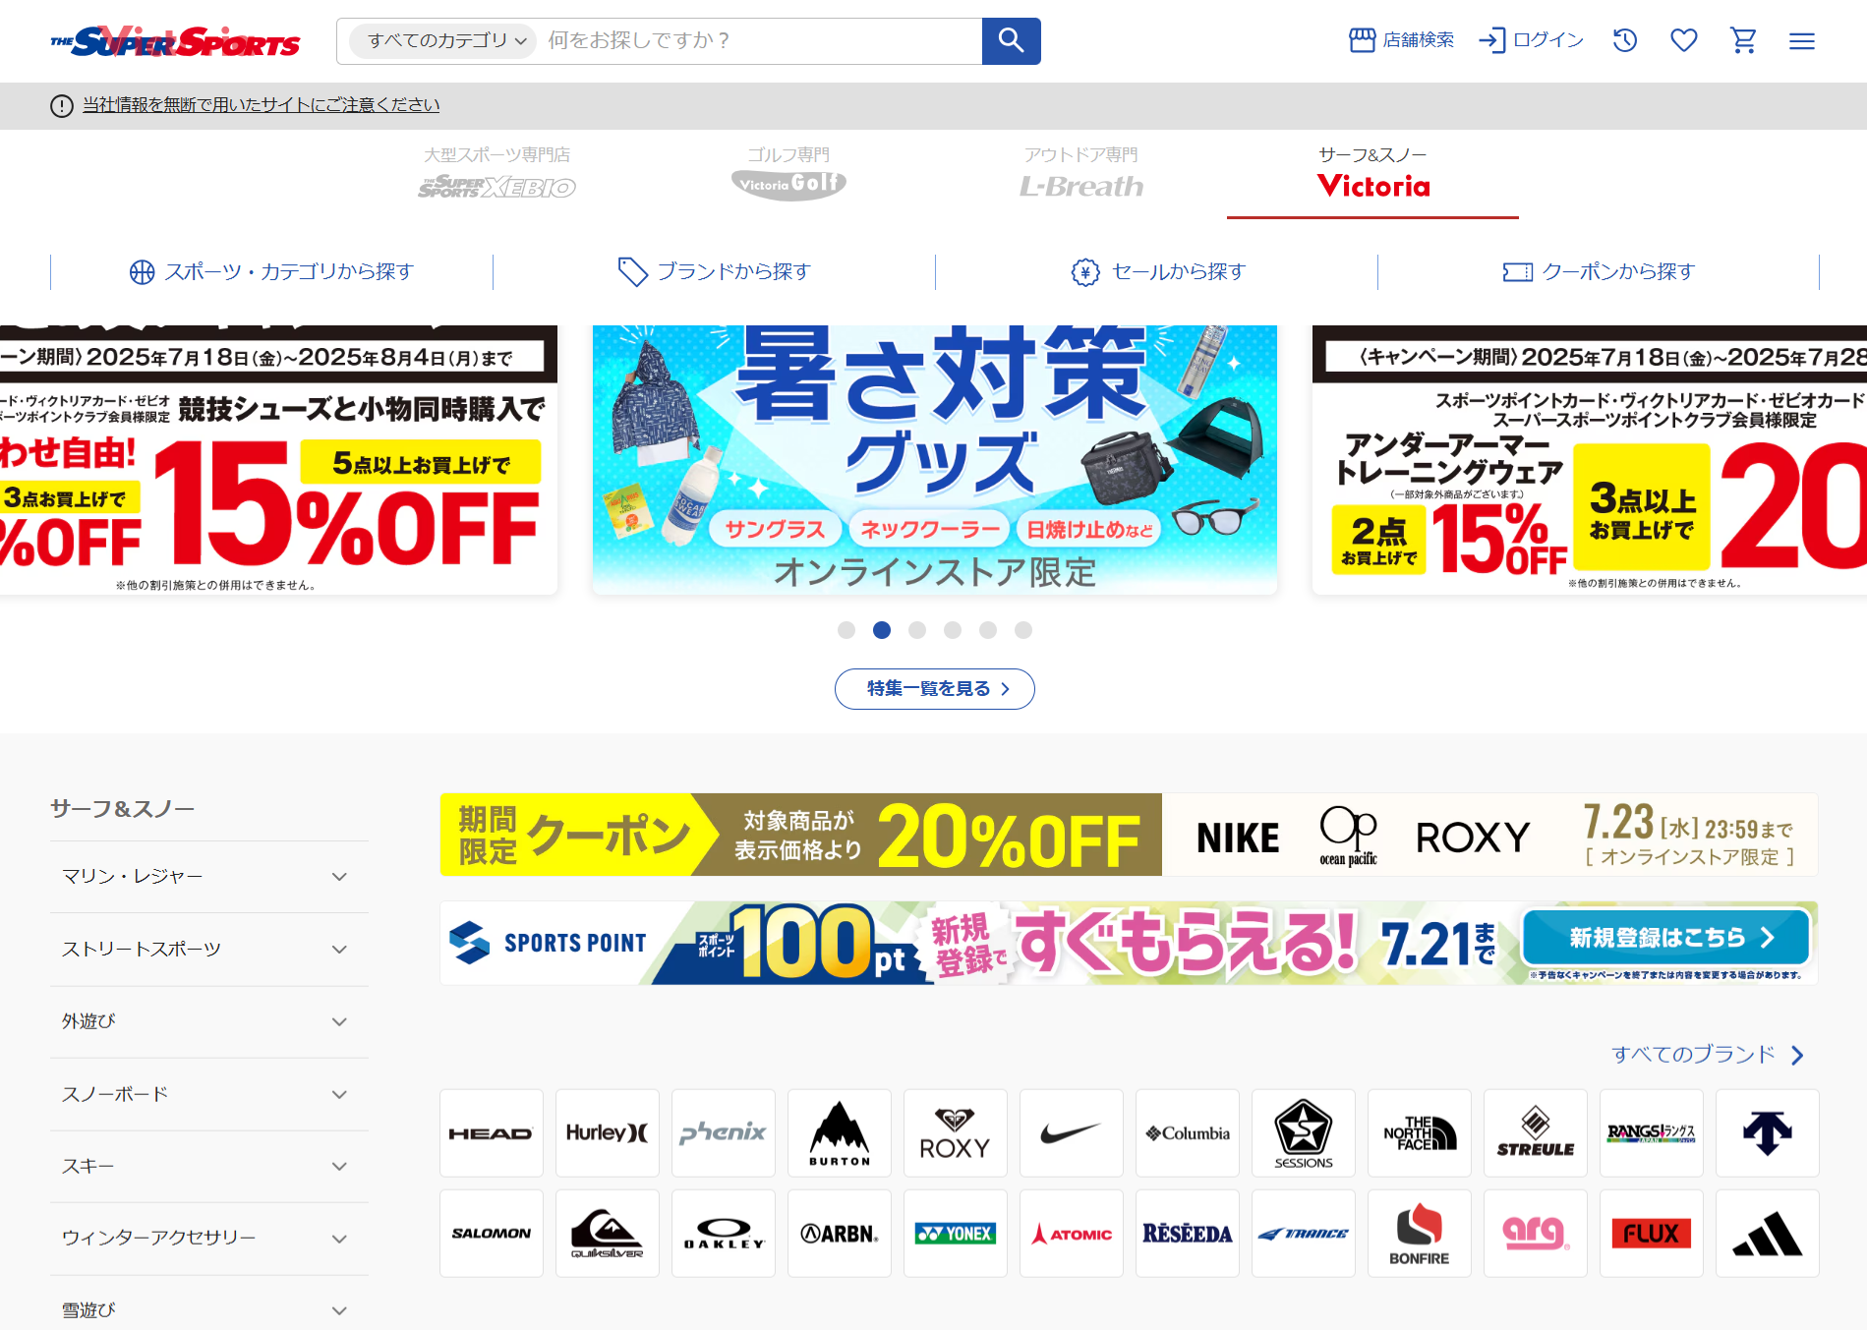The height and width of the screenshot is (1330, 1867).
Task: Open the すべてのカテゴリ category dropdown
Action: point(442,40)
